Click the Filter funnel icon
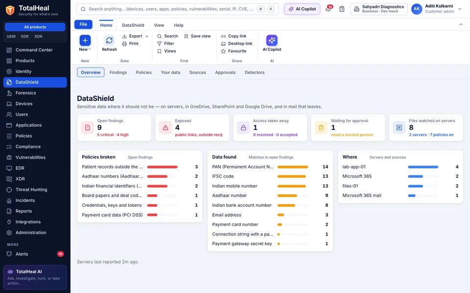470x293 pixels. (x=160, y=43)
